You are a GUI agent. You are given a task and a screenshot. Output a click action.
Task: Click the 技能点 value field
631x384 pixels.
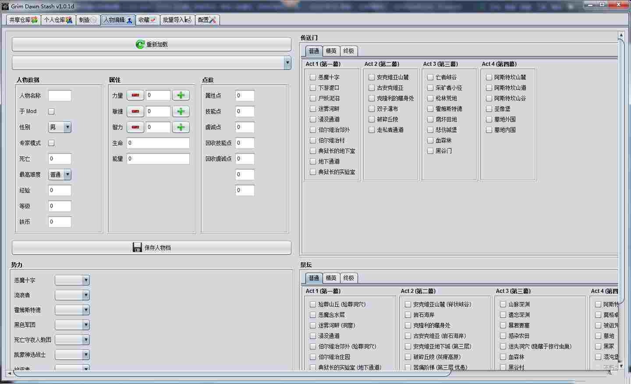[245, 111]
